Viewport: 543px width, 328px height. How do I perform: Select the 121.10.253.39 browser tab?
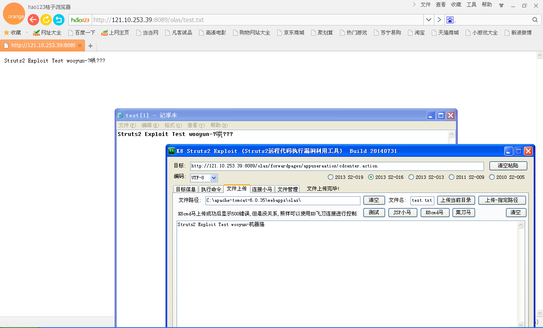(x=42, y=45)
